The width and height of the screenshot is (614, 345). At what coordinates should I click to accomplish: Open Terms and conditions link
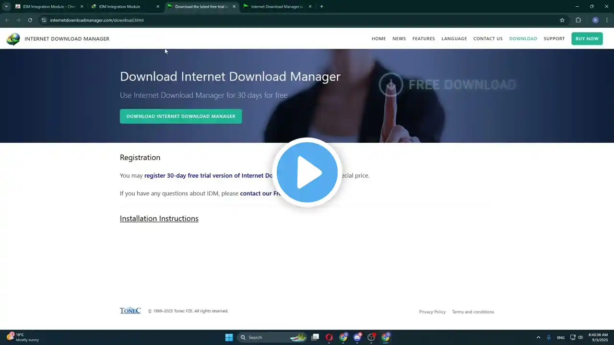click(473, 312)
